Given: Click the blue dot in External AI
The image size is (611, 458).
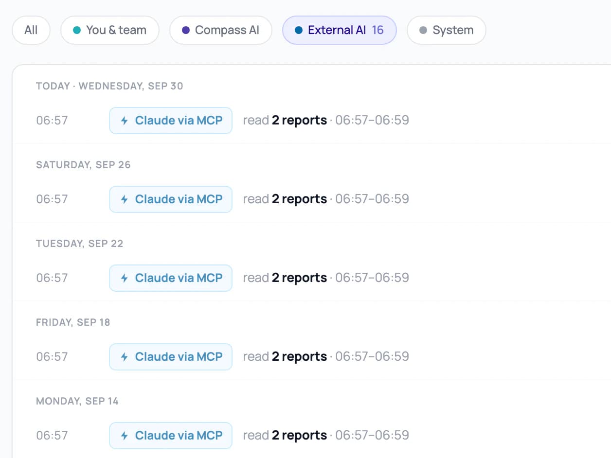Looking at the screenshot, I should point(299,30).
